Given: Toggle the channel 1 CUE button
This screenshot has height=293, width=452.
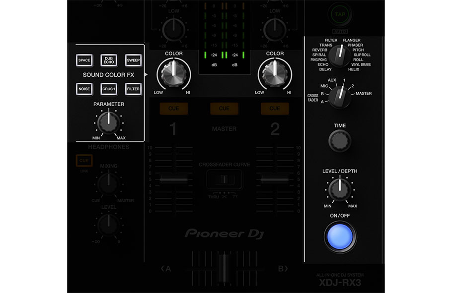Looking at the screenshot, I should (x=173, y=109).
